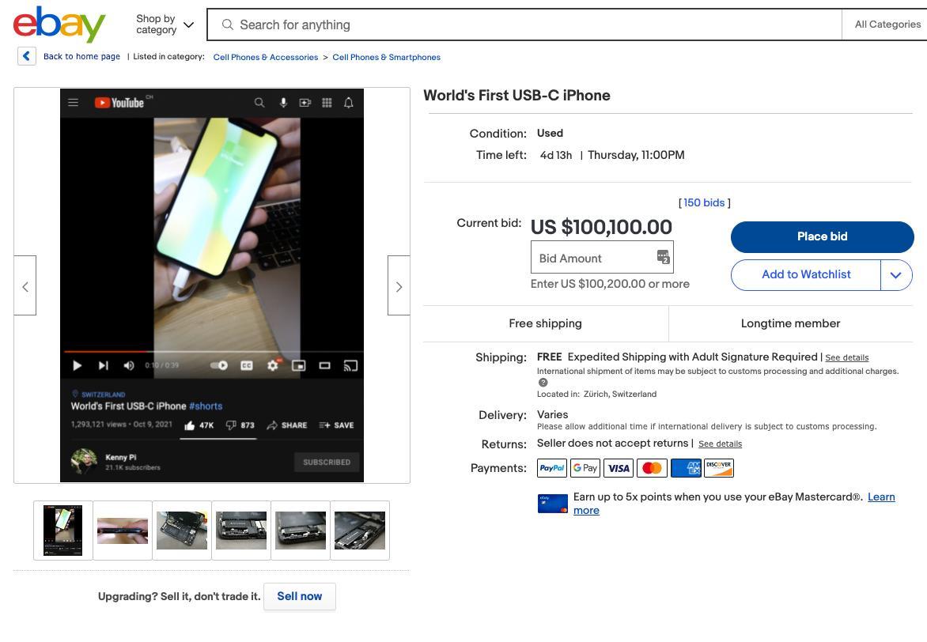Click the SUBSCRIBED button

pos(327,462)
